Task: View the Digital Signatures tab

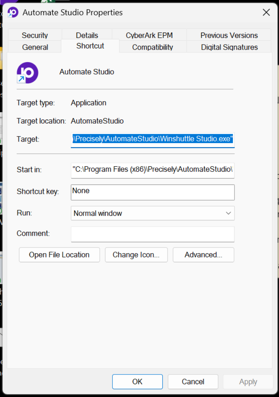Action: coord(229,47)
